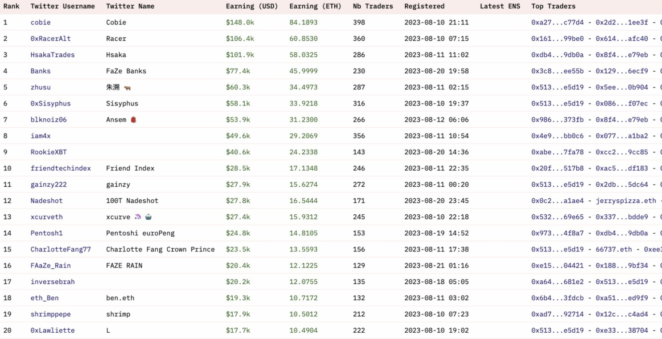Open the shrimppepe username link
Screen dimensions: 662x339
(51, 314)
